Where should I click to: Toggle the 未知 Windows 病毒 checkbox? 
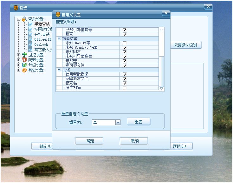125,48
